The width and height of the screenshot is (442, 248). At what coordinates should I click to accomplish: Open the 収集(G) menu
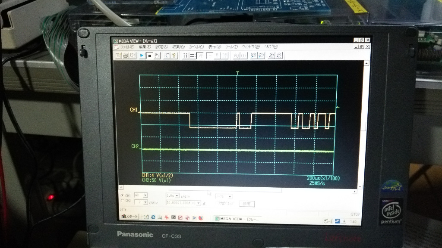178,47
